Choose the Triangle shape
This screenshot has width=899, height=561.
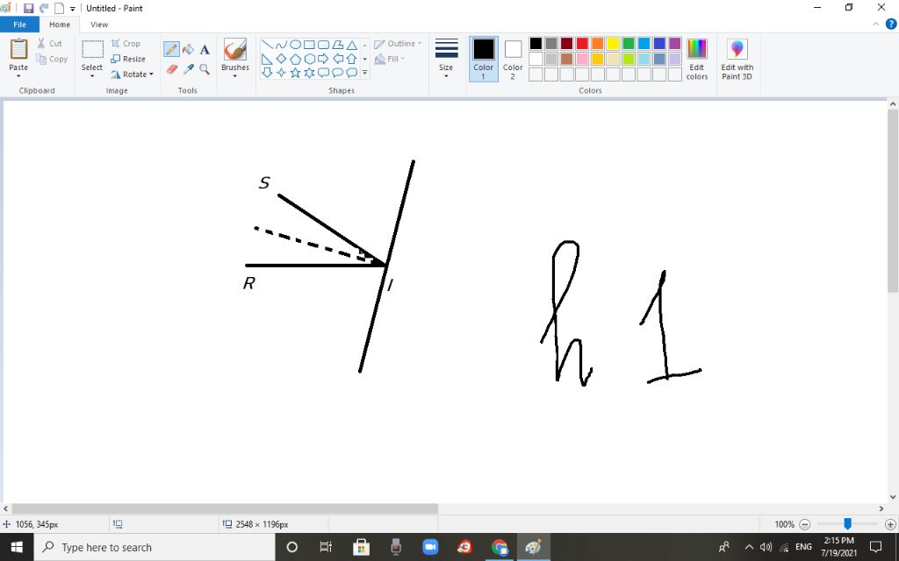click(x=351, y=45)
